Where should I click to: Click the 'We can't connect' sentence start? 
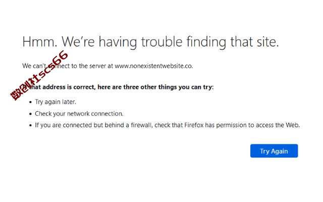(x=46, y=66)
